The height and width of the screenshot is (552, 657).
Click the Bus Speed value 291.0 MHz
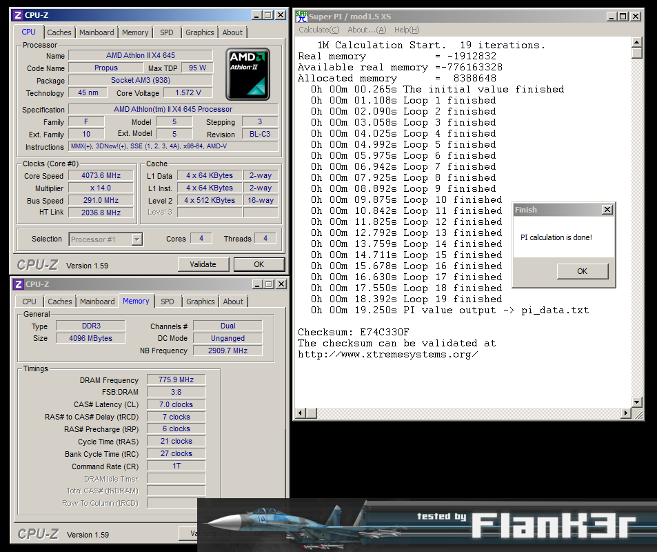[101, 200]
